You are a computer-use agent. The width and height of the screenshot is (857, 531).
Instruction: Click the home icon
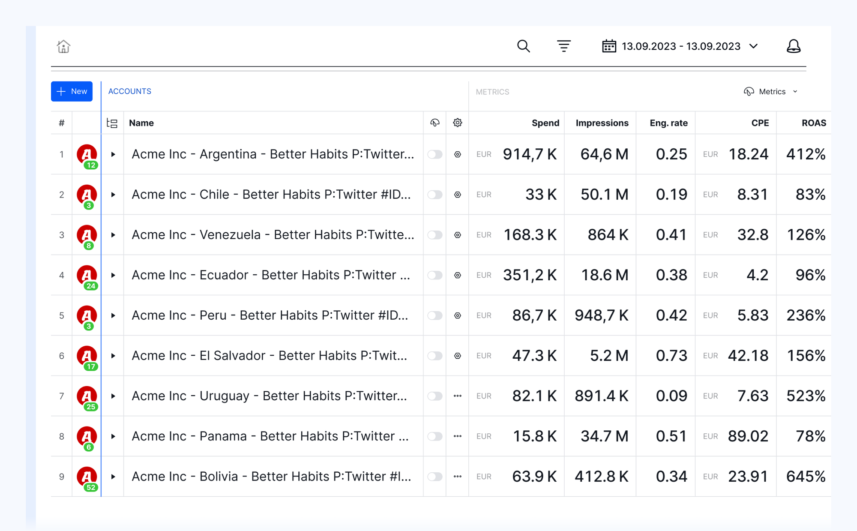click(63, 46)
